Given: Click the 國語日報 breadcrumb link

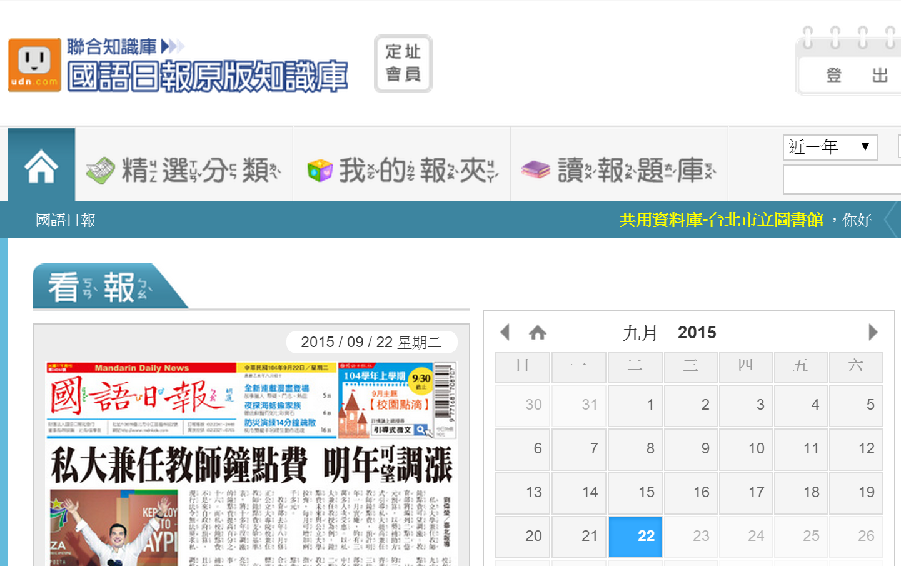Looking at the screenshot, I should [x=66, y=220].
